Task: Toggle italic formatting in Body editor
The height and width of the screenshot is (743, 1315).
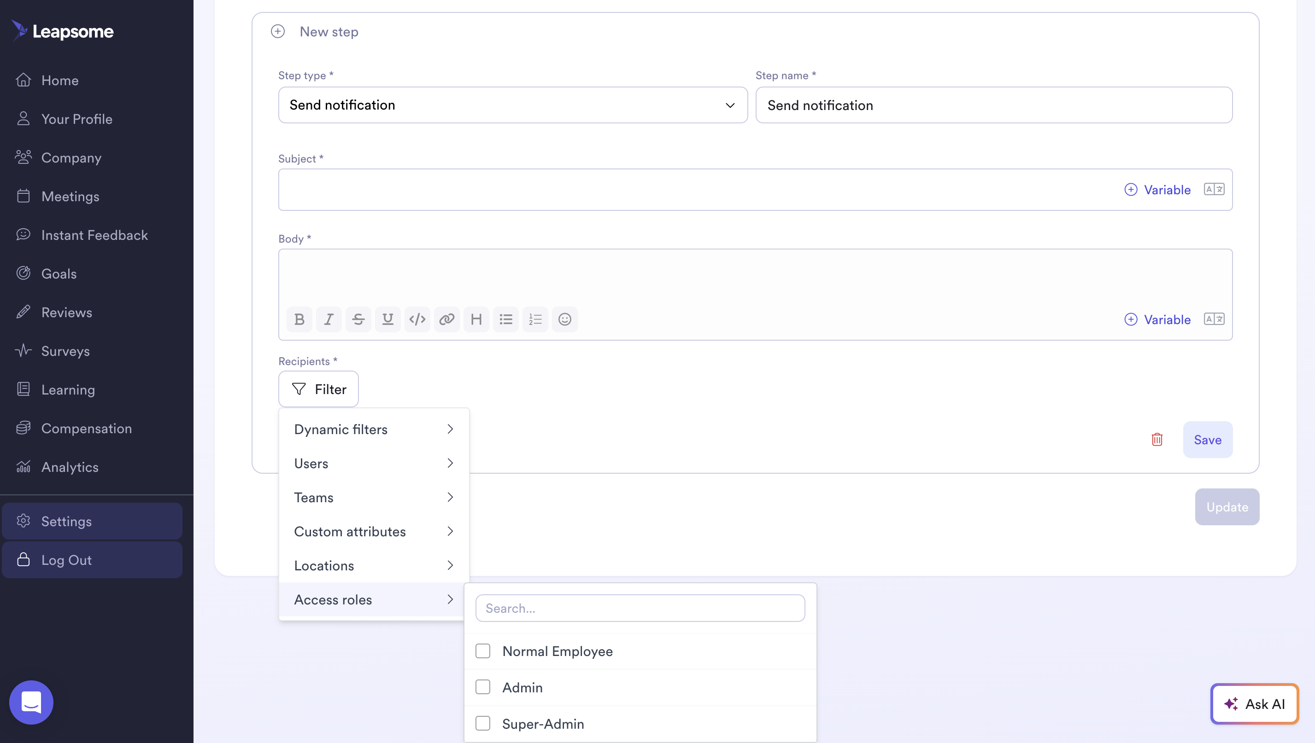Action: pos(329,319)
